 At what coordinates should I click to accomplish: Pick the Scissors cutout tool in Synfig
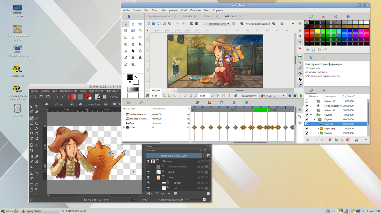coord(126,51)
